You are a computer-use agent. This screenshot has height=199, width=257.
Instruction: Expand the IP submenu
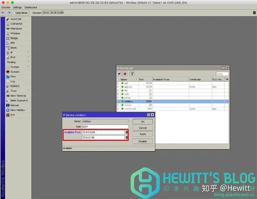[18, 52]
